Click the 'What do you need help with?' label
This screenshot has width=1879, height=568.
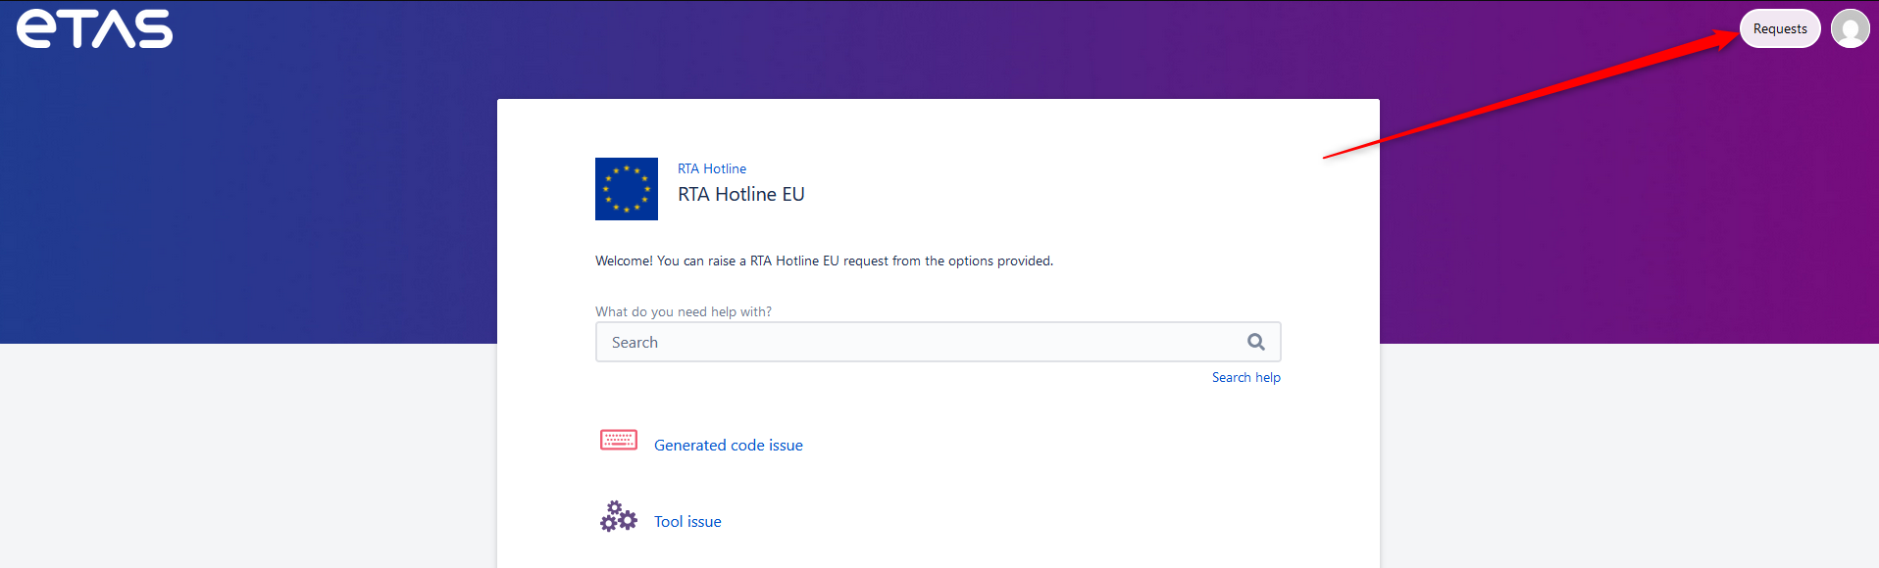(684, 311)
